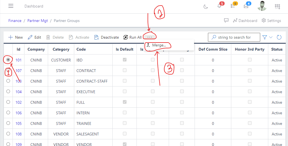Select the radio button for row 101
Viewport: 288px width, 146px height.
8,60
